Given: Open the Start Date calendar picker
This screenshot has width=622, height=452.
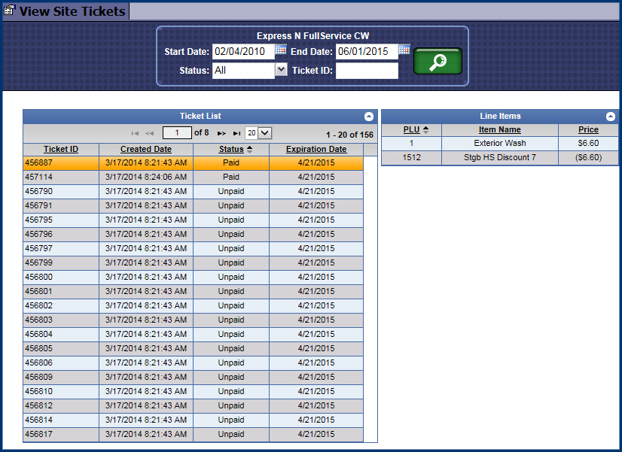Looking at the screenshot, I should pyautogui.click(x=281, y=50).
